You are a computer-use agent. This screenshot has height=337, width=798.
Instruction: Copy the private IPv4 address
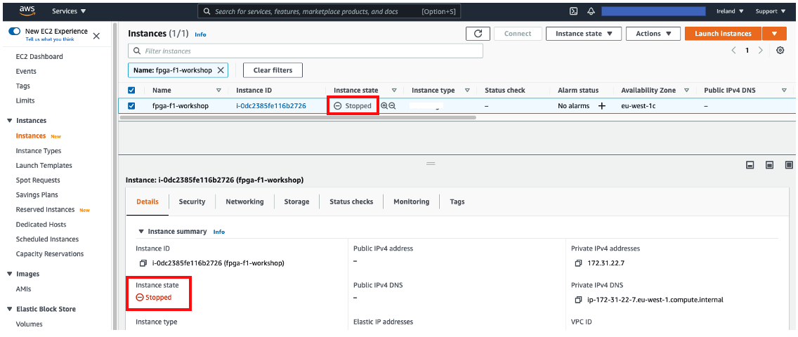578,263
